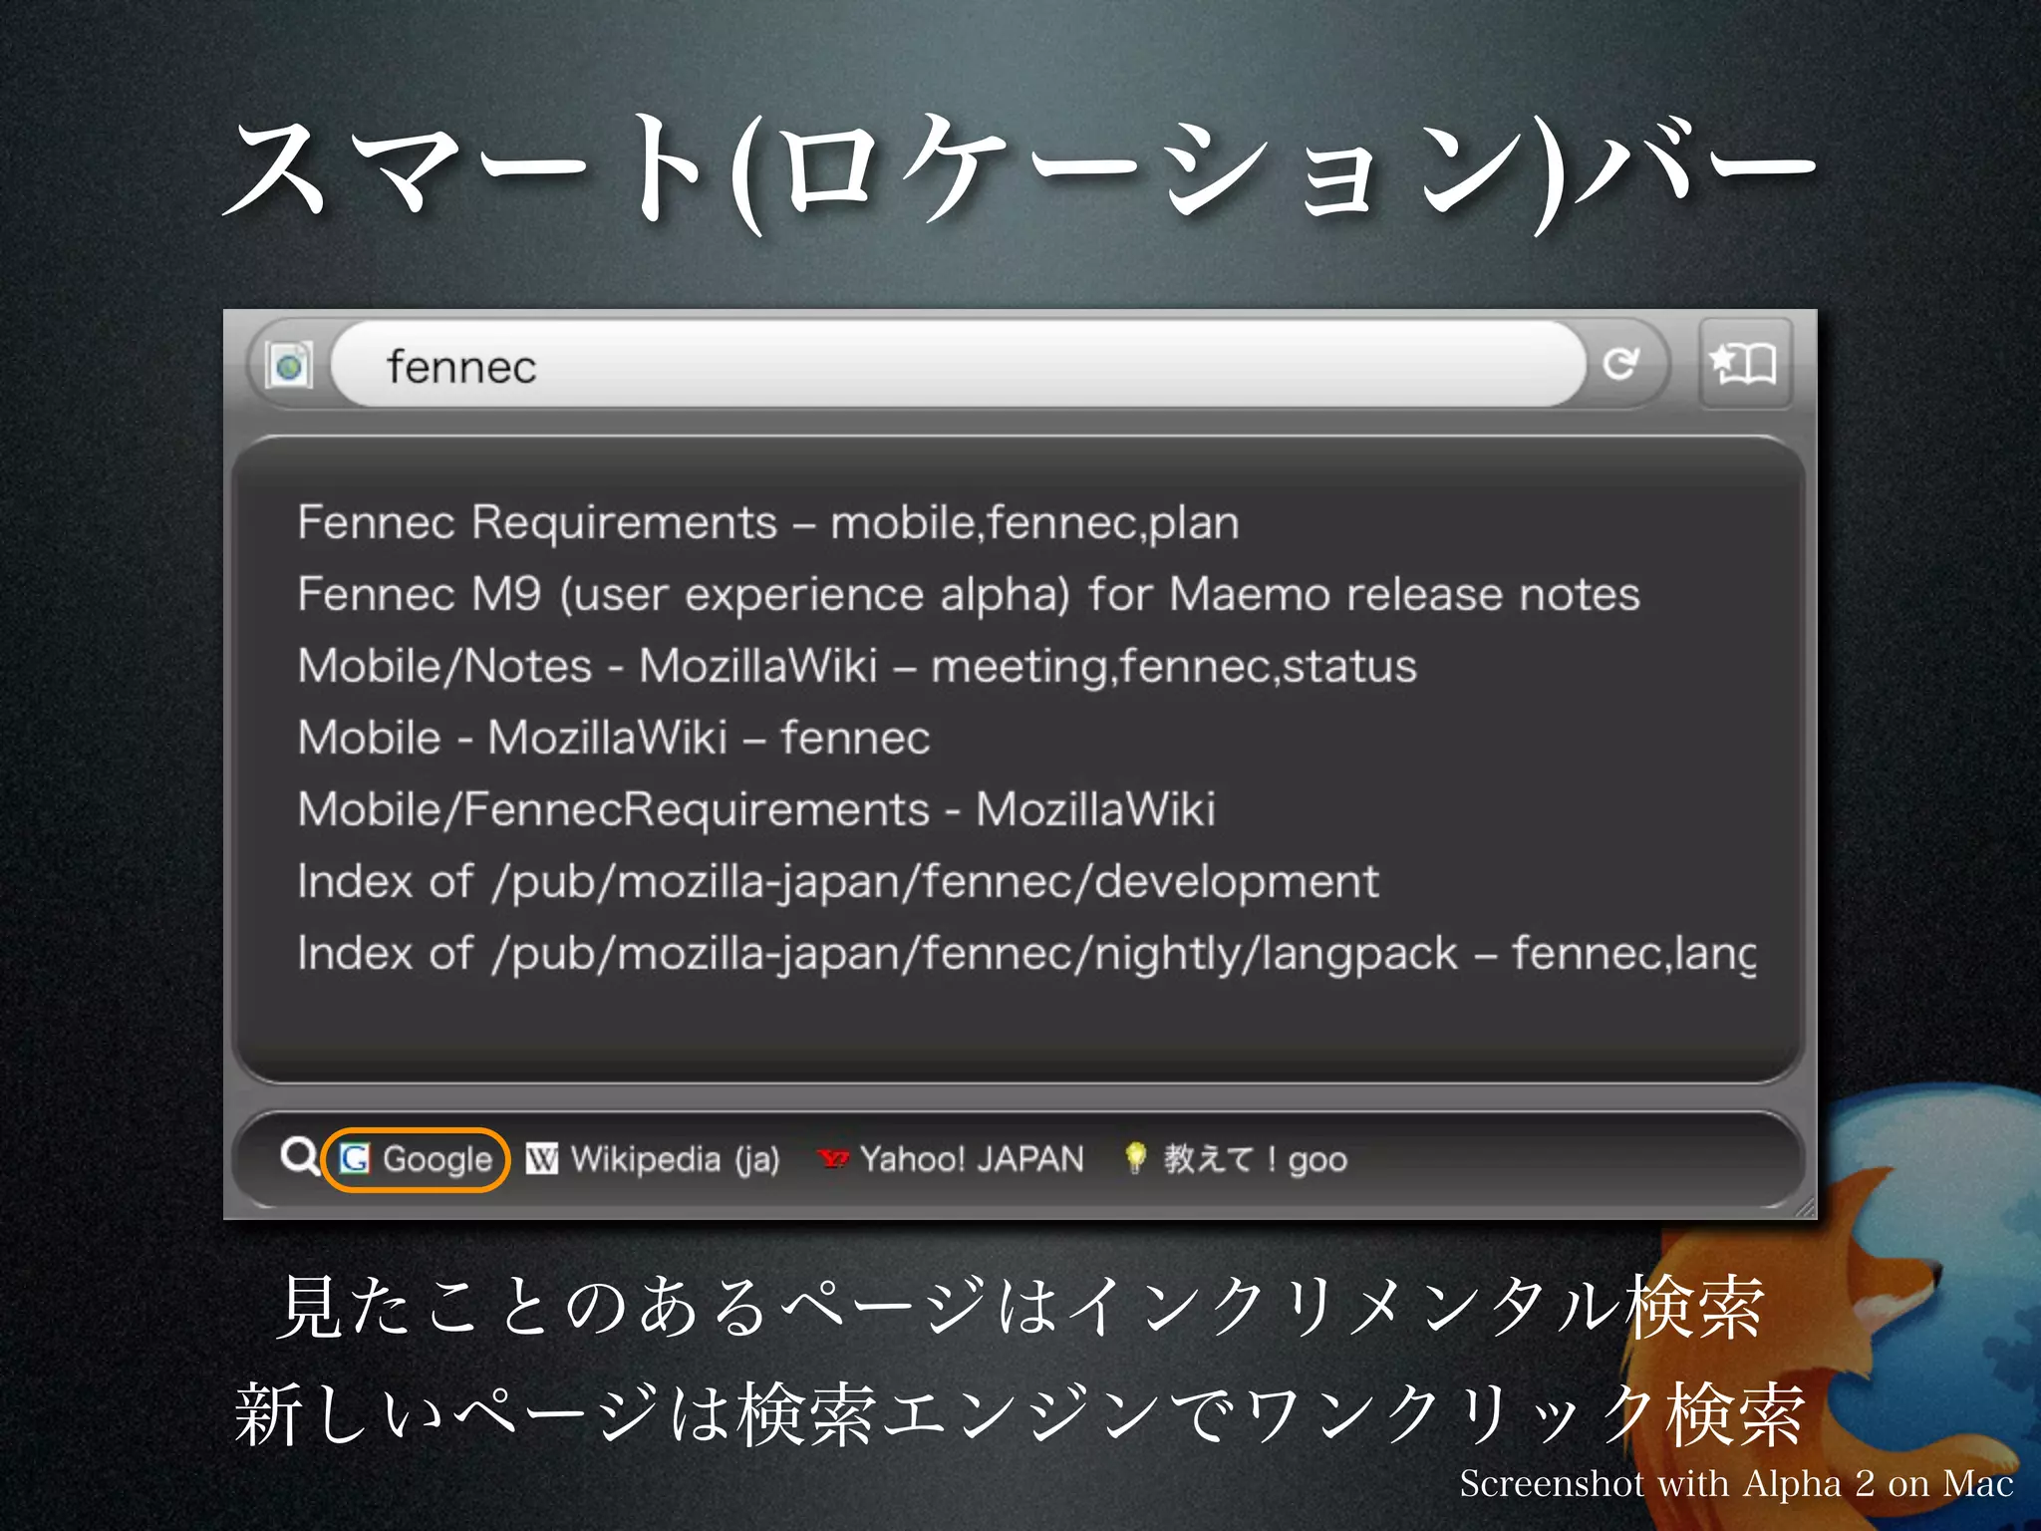
Task: Search with Wikipedia (ja) engine
Action: (x=674, y=1159)
